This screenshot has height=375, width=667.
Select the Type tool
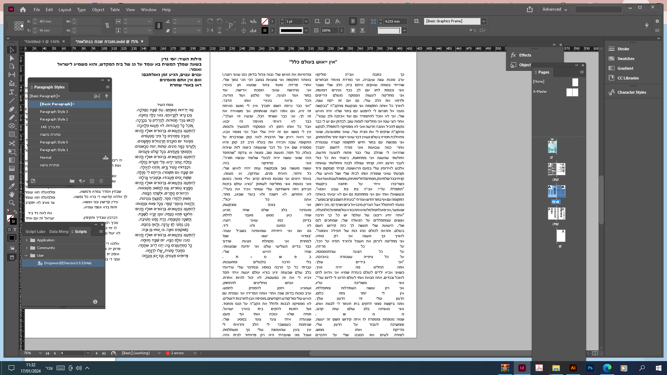tap(11, 92)
